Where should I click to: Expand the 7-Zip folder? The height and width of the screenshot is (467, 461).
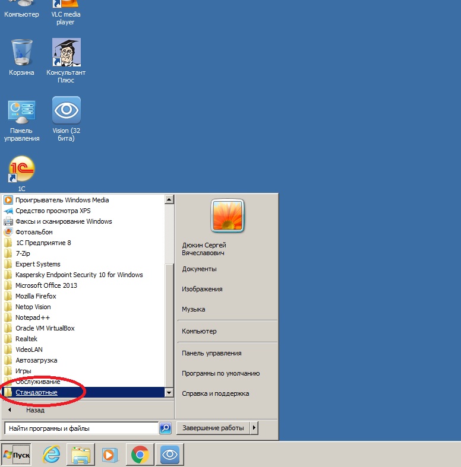[x=83, y=253]
